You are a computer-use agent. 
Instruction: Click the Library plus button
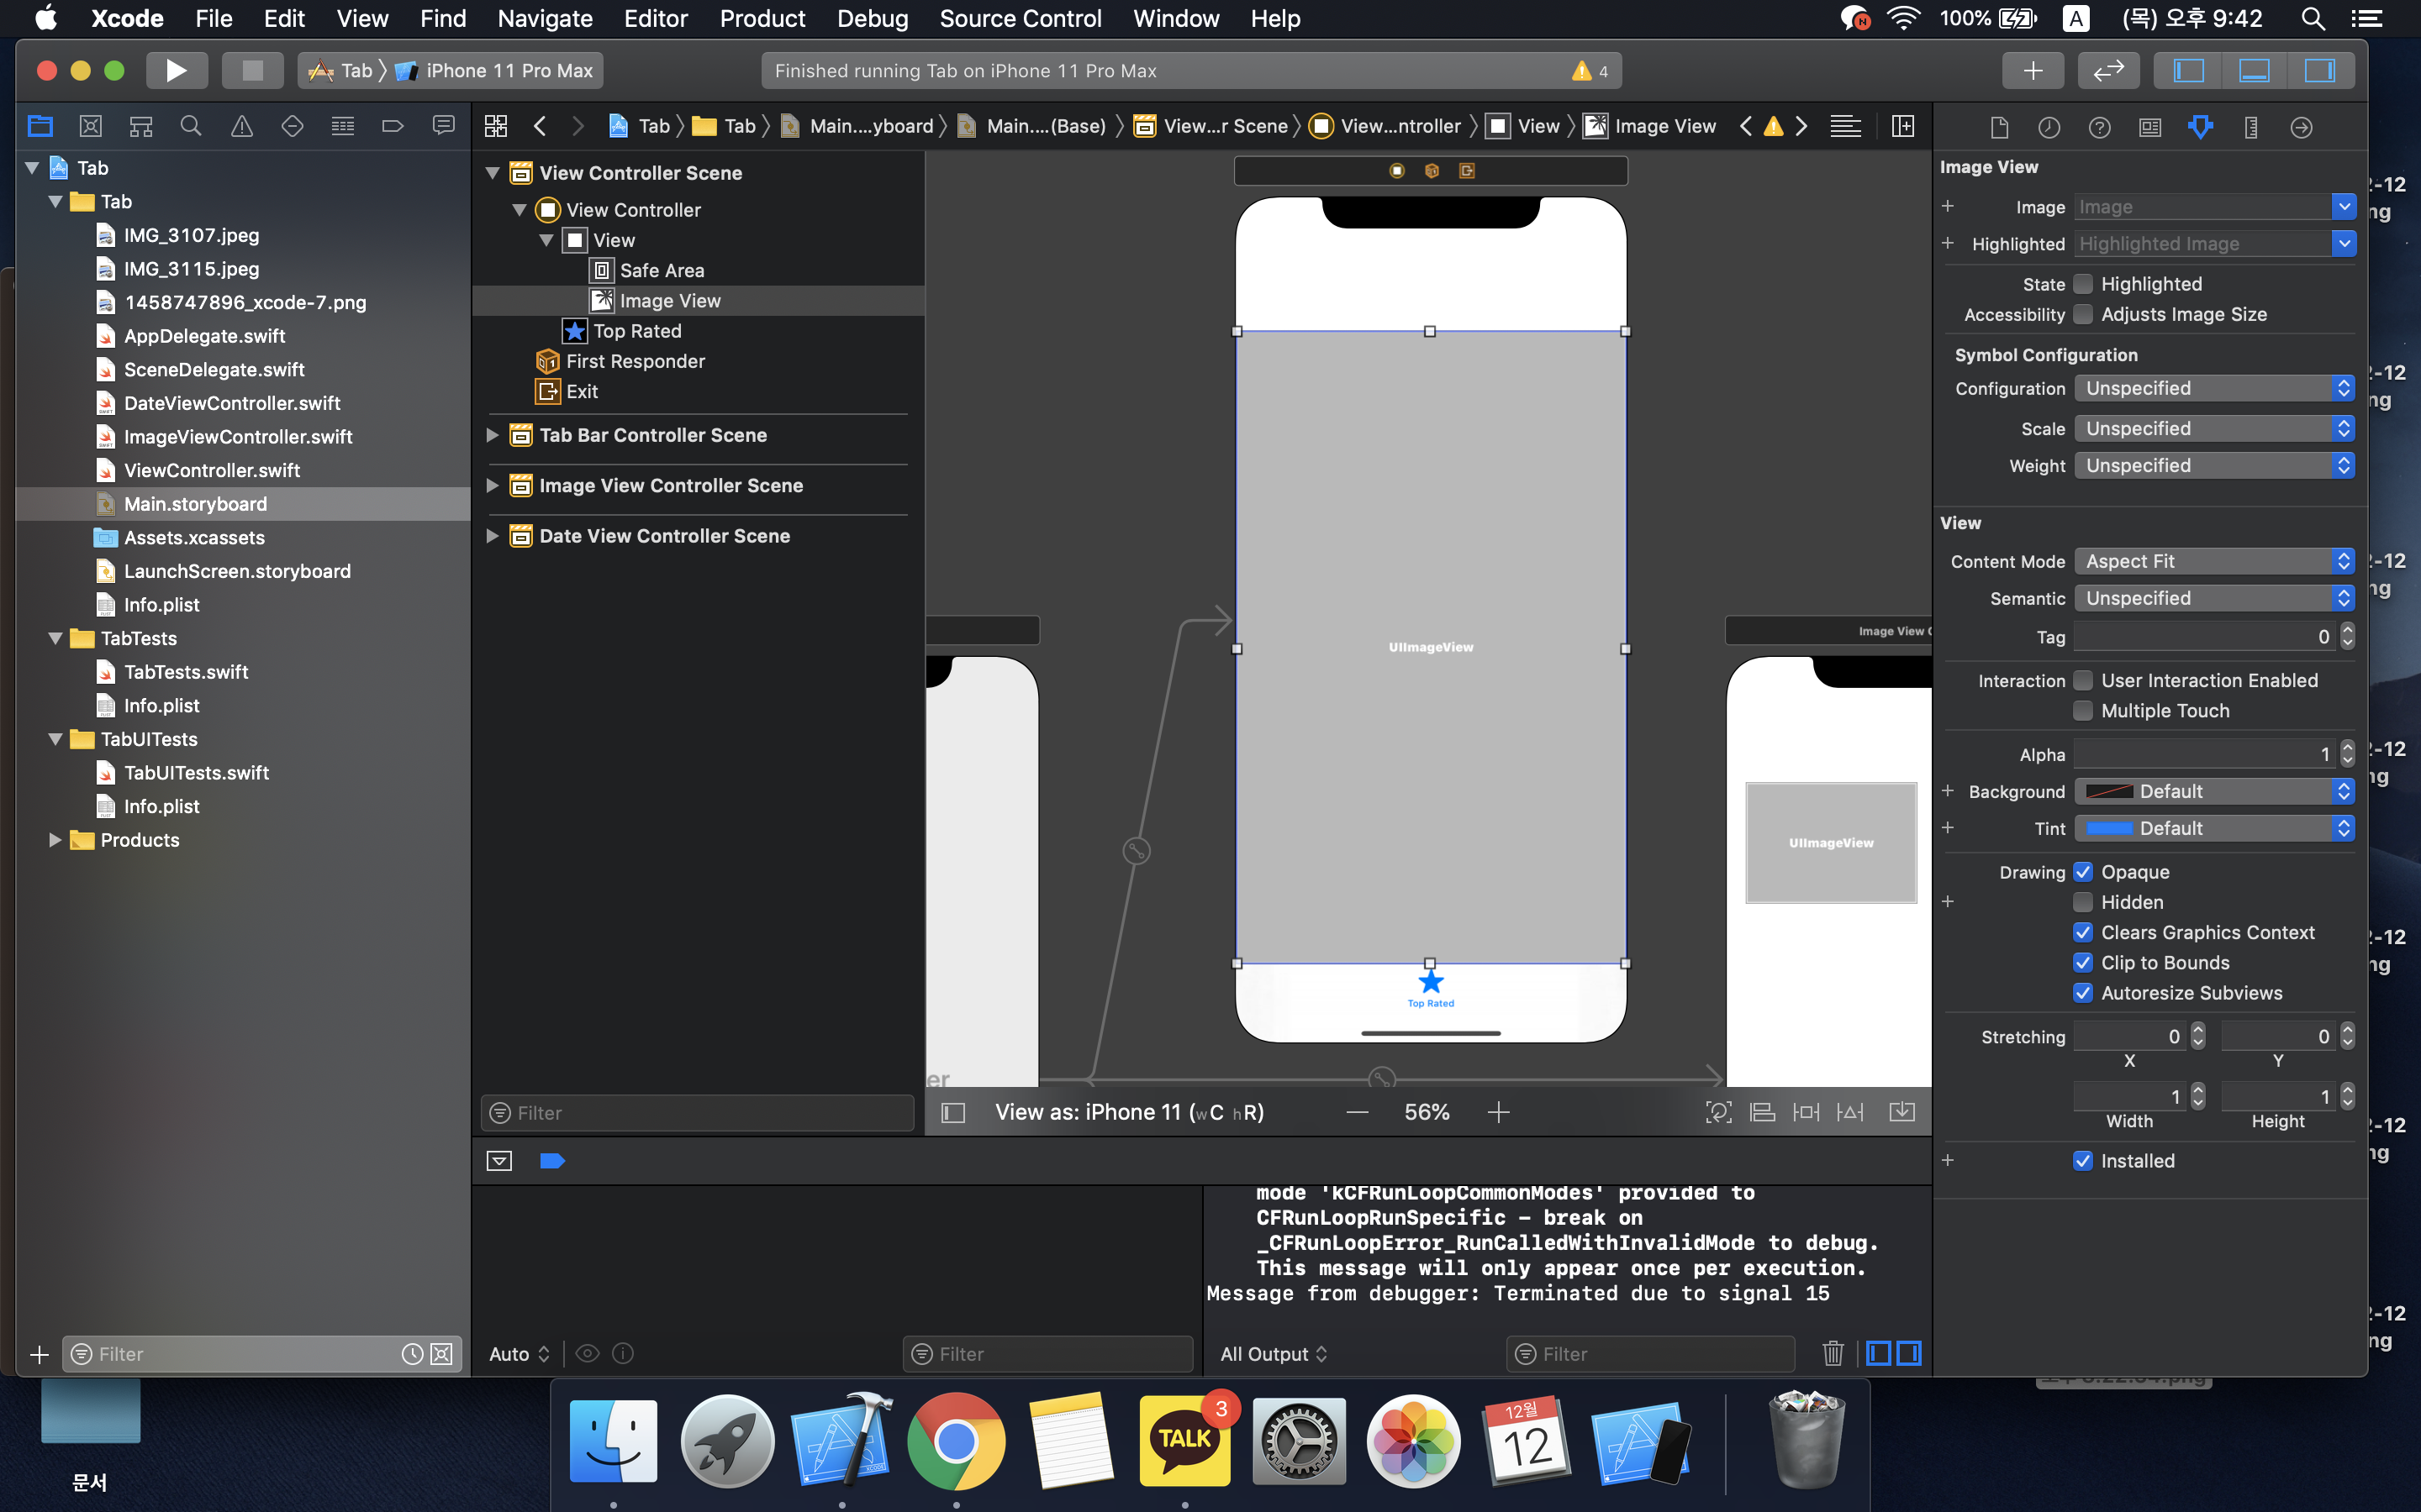(x=2032, y=71)
